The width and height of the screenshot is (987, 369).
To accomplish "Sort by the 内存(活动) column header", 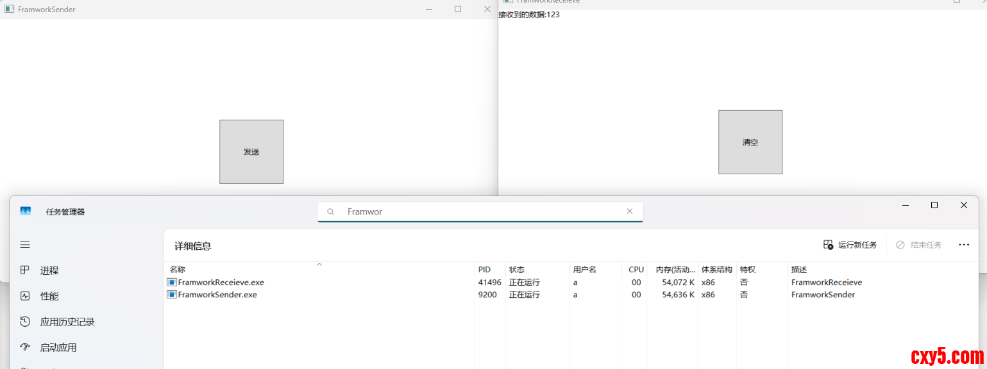I will click(x=675, y=270).
